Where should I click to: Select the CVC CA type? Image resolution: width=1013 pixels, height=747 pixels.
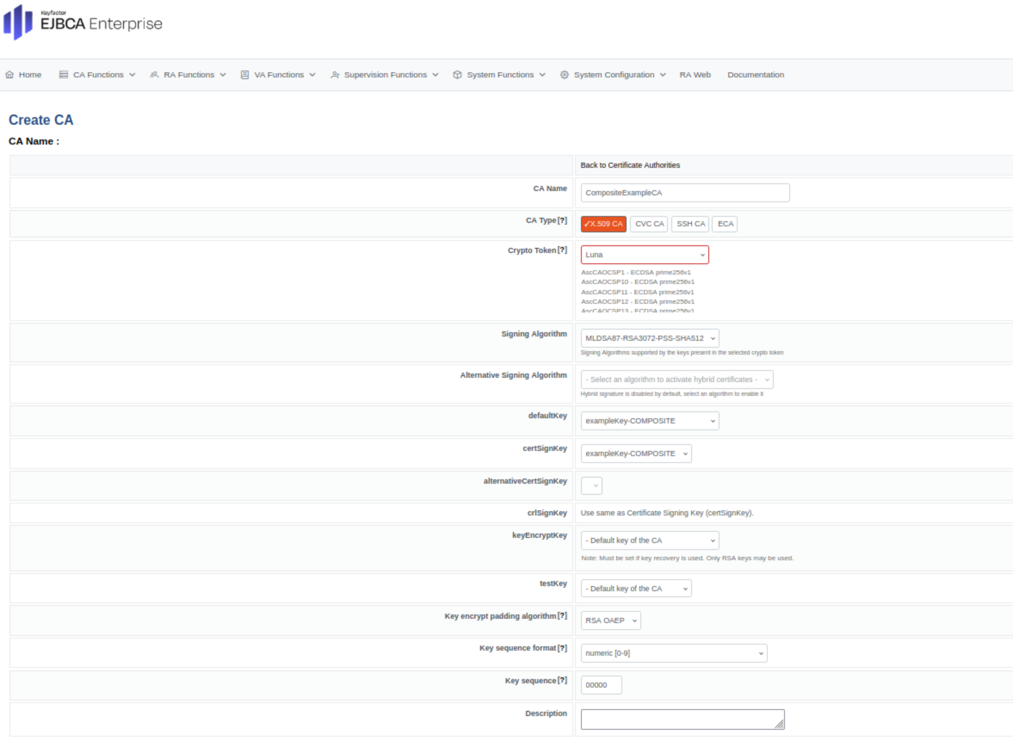point(649,224)
